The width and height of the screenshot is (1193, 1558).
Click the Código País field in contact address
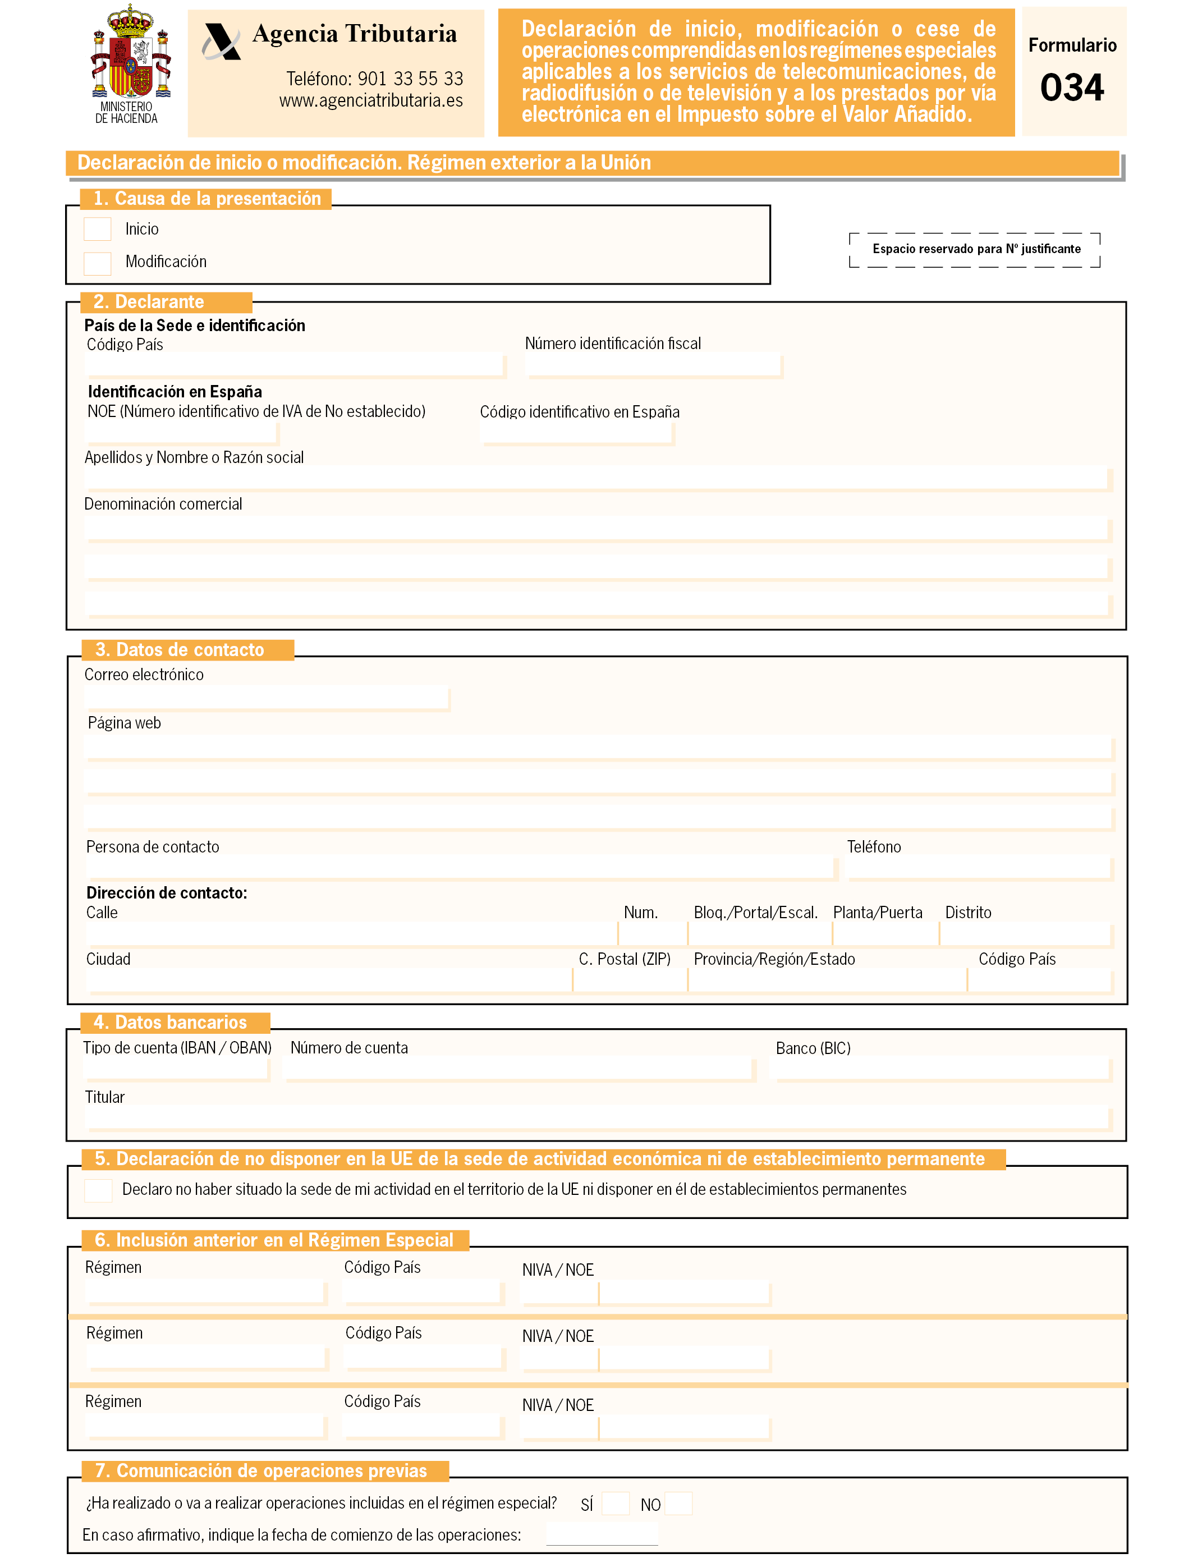coord(1040,980)
